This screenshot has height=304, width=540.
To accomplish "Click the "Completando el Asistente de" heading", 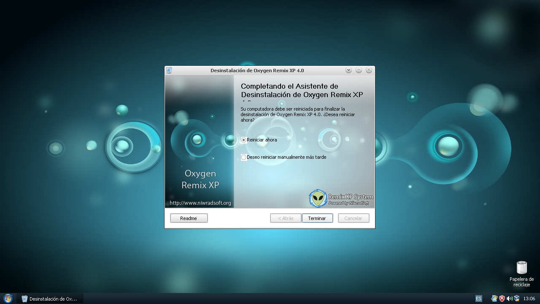I will click(289, 86).
